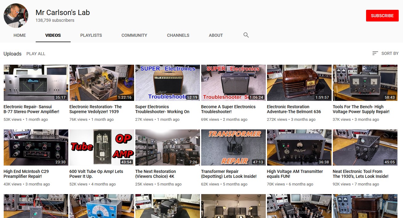
Task: Open the 7:26 Next Restoration video thumbnail
Action: tap(168, 147)
